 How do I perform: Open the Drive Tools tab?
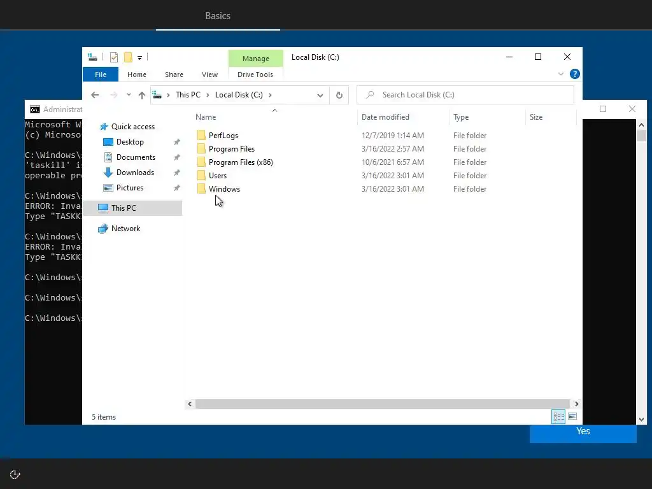[255, 74]
